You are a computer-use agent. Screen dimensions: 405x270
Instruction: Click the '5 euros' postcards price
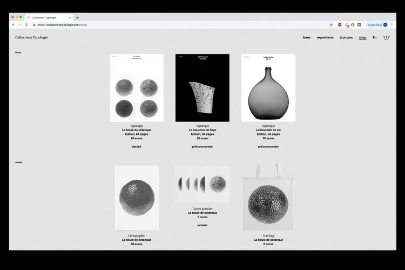pyautogui.click(x=202, y=217)
